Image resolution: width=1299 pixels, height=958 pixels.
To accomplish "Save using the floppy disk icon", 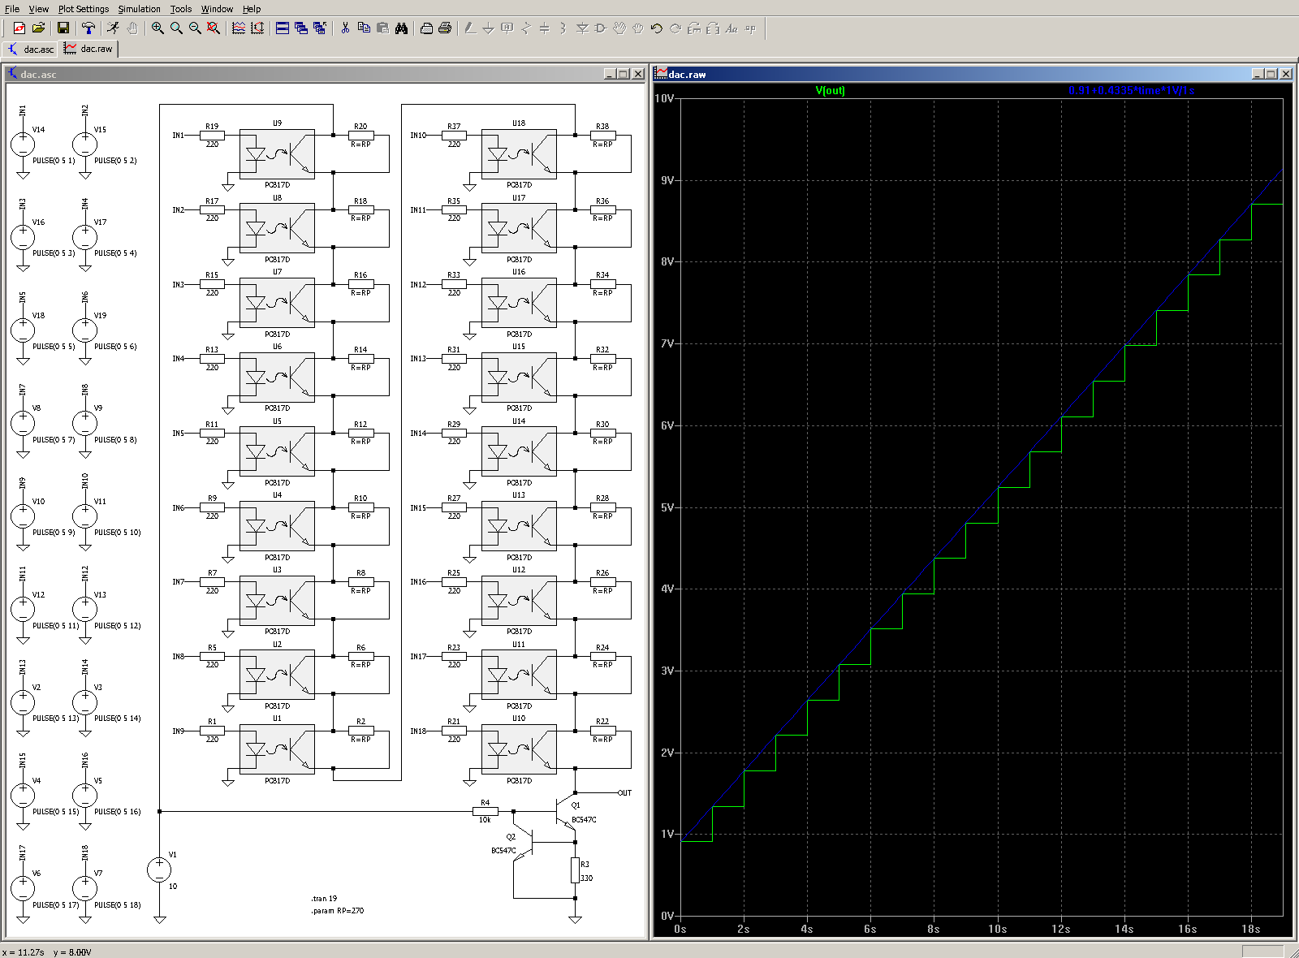I will [x=63, y=28].
